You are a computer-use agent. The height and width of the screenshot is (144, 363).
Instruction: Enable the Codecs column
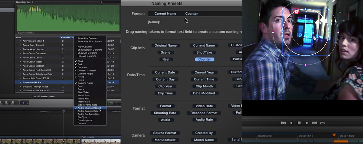coord(82,124)
